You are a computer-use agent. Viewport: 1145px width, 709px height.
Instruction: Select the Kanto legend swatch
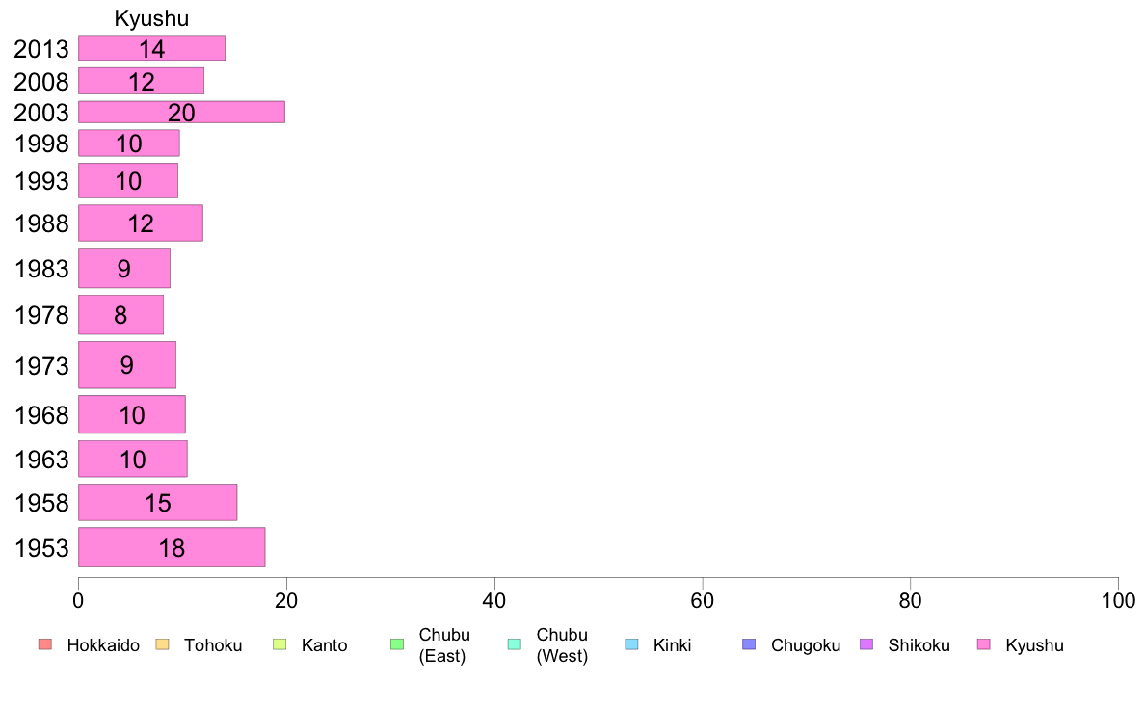280,644
